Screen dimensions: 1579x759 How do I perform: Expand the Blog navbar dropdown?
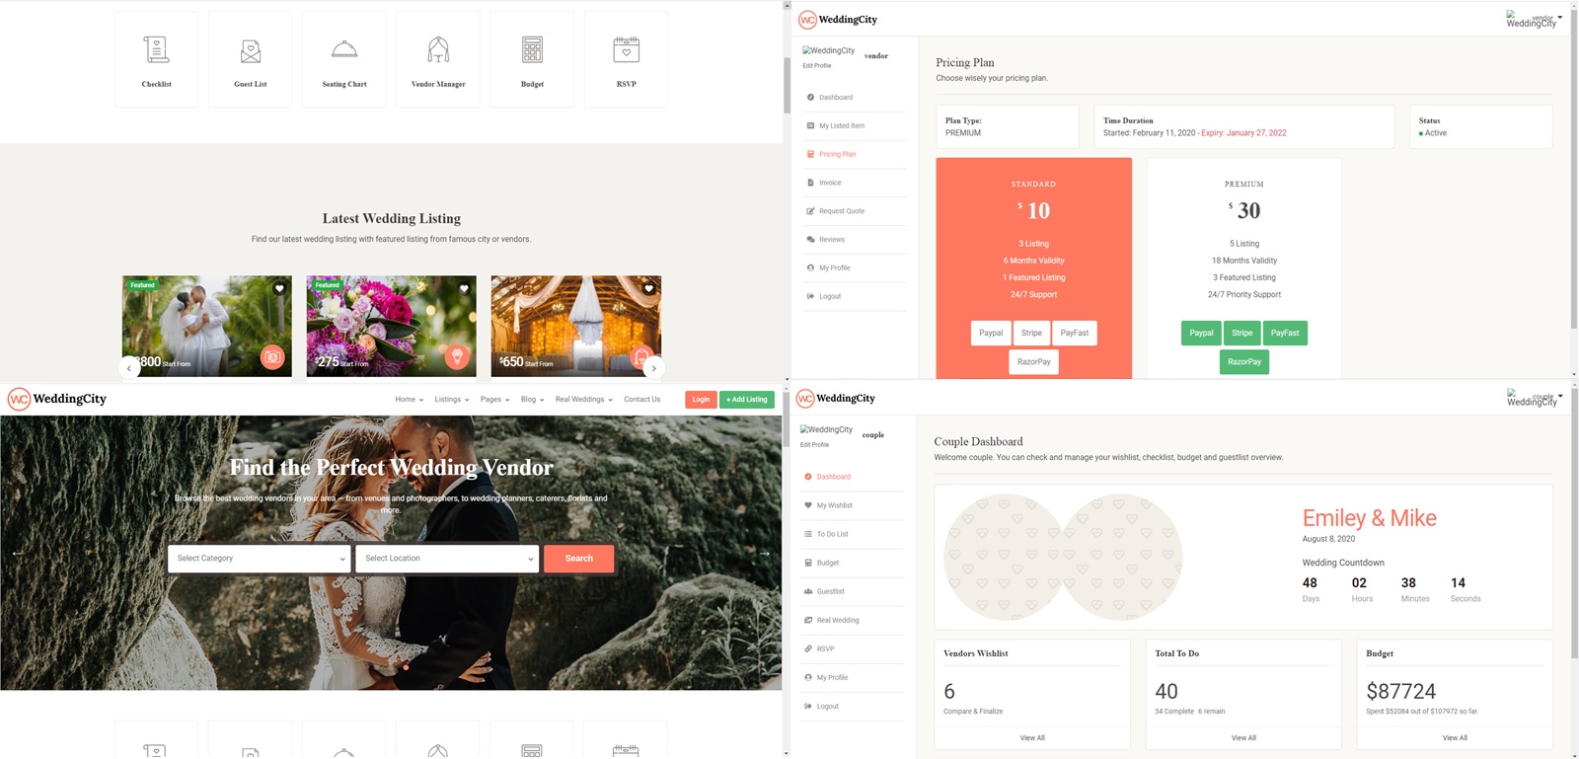coord(533,400)
